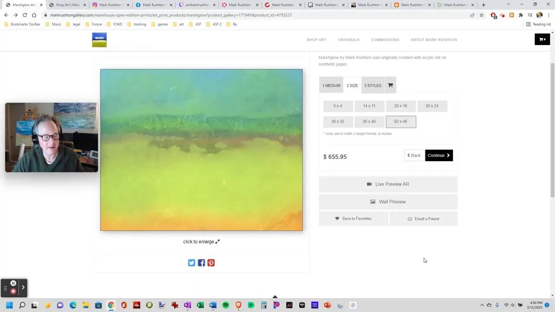
Task: Open Brave browser from the taskbar
Action: click(x=238, y=305)
